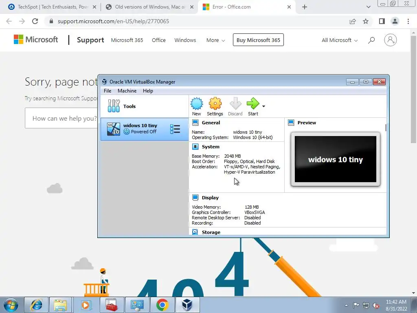The height and width of the screenshot is (313, 417).
Task: Click the Microsoft site search icon
Action: 371,40
